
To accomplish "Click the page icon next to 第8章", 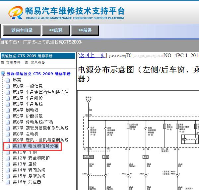I will click(x=8, y=134).
